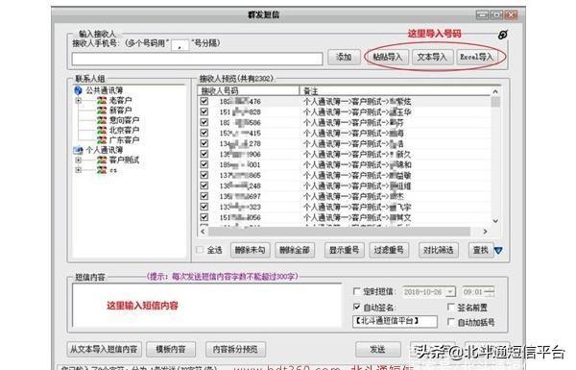The width and height of the screenshot is (576, 370).
Task: Select the cs group entry
Action: click(113, 170)
